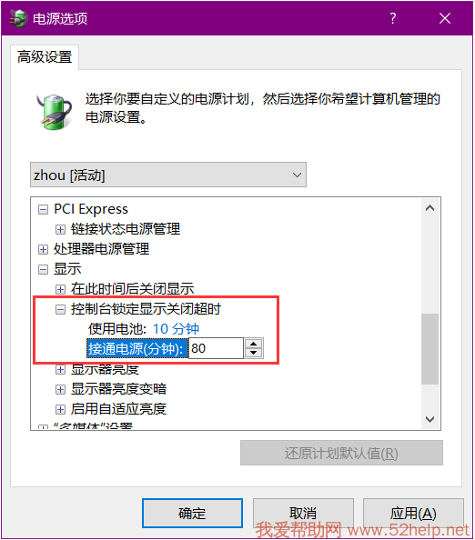The height and width of the screenshot is (540, 475).
Task: Expand 在此时间后关闭显示 node
Action: coord(60,289)
